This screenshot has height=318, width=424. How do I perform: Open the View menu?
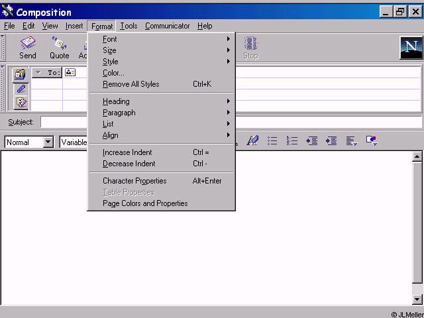click(x=50, y=26)
